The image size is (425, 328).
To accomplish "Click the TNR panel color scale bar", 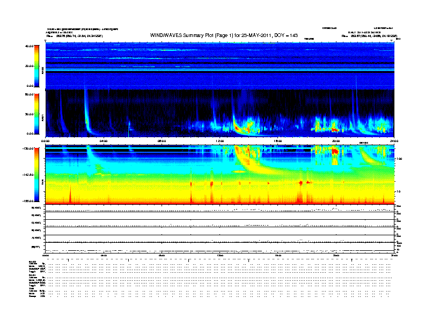I will click(x=36, y=175).
